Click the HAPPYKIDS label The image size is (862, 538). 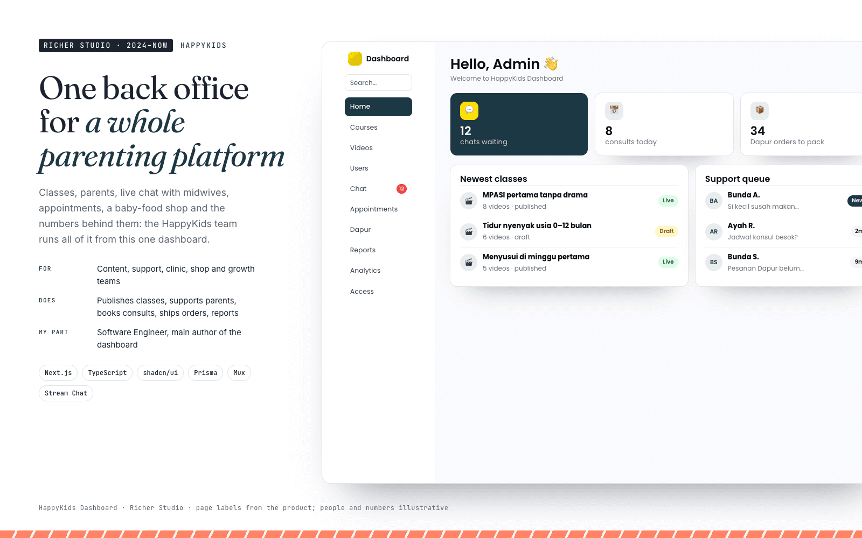tap(203, 46)
